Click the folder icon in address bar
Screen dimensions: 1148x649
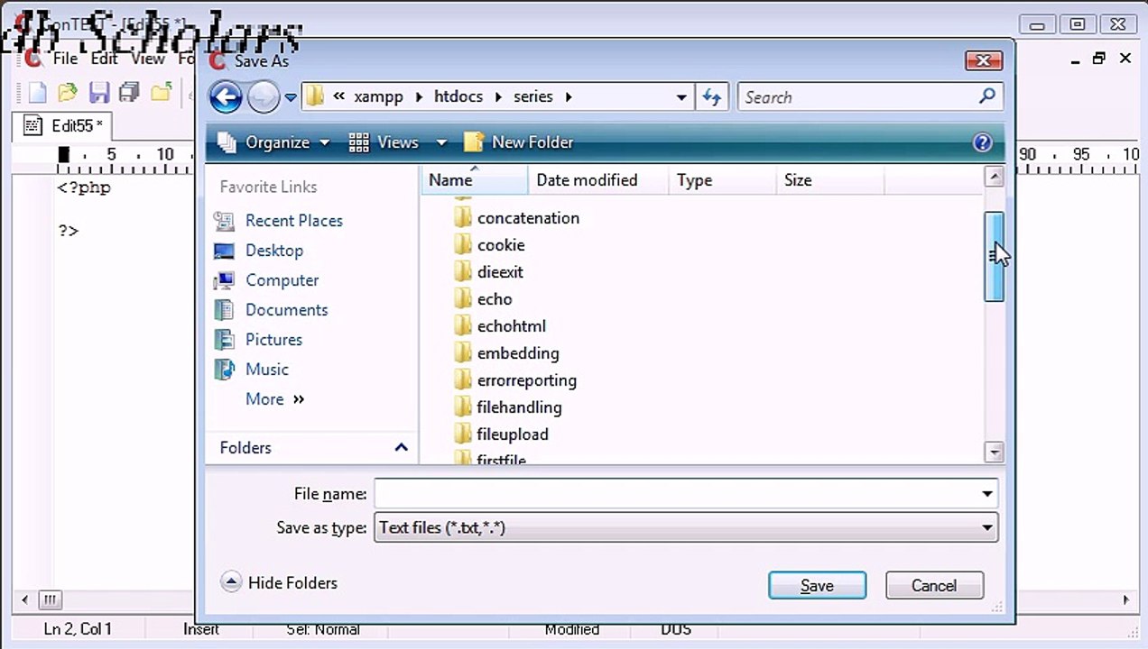pos(315,96)
